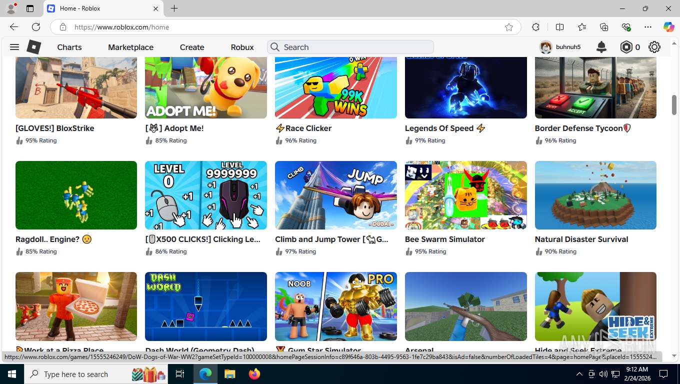Open the Roblox hamburger navigation menu
Screen dimensions: 680x384
click(14, 47)
